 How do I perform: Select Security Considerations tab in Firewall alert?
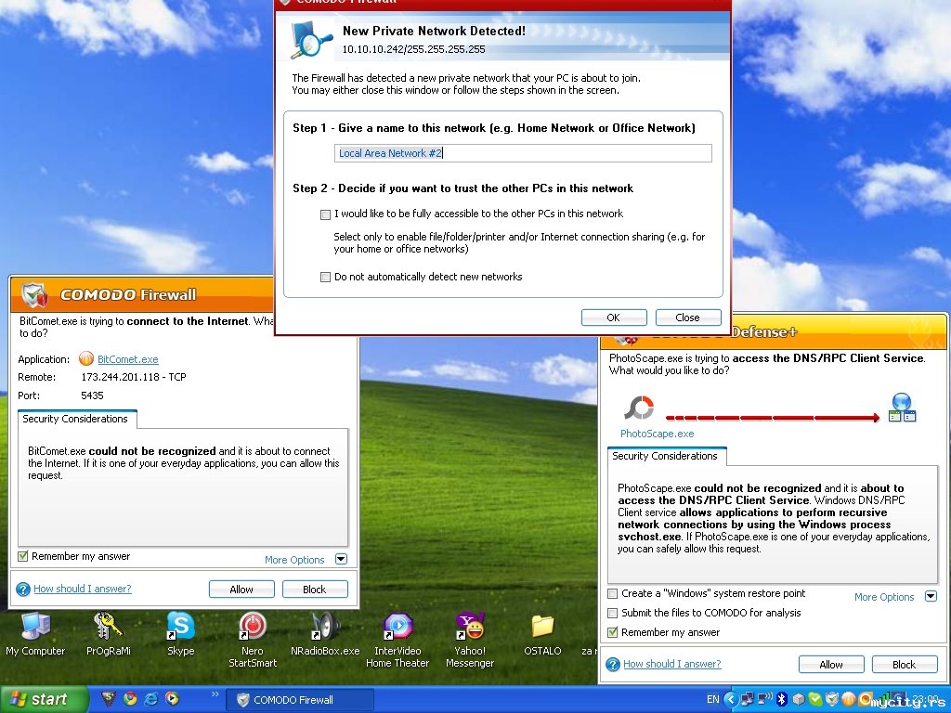[x=75, y=419]
